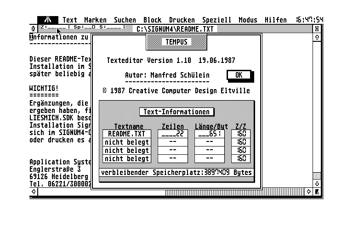Screen dimensions: 353x248
Task: Click the Länge/Byt value for README.TXT
Action: (x=210, y=134)
